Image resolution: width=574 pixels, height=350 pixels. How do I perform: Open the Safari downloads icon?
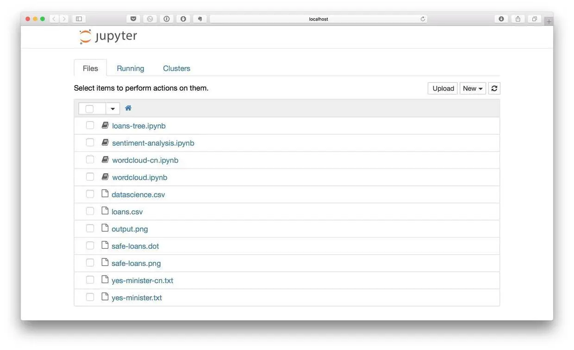click(501, 19)
